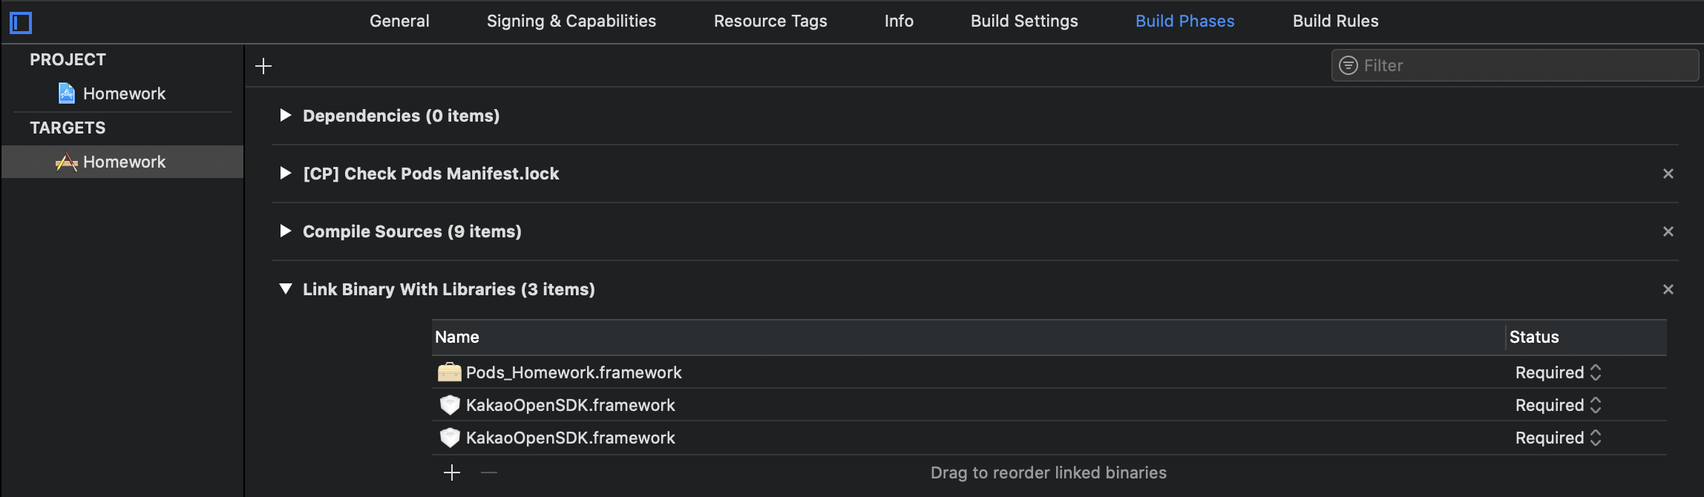Switch to the Build Settings tab

pyautogui.click(x=1024, y=21)
